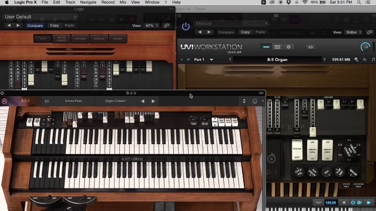376x211 pixels.
Task: Adjust the UVI Workstation master volume knob
Action: tap(365, 47)
